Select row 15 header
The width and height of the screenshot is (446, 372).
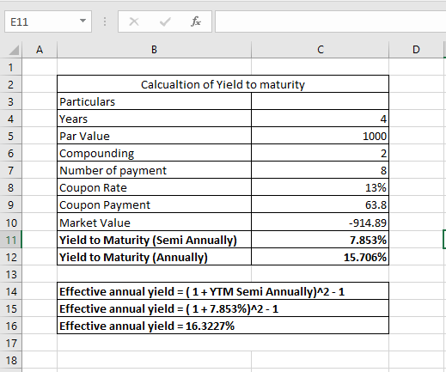point(11,308)
